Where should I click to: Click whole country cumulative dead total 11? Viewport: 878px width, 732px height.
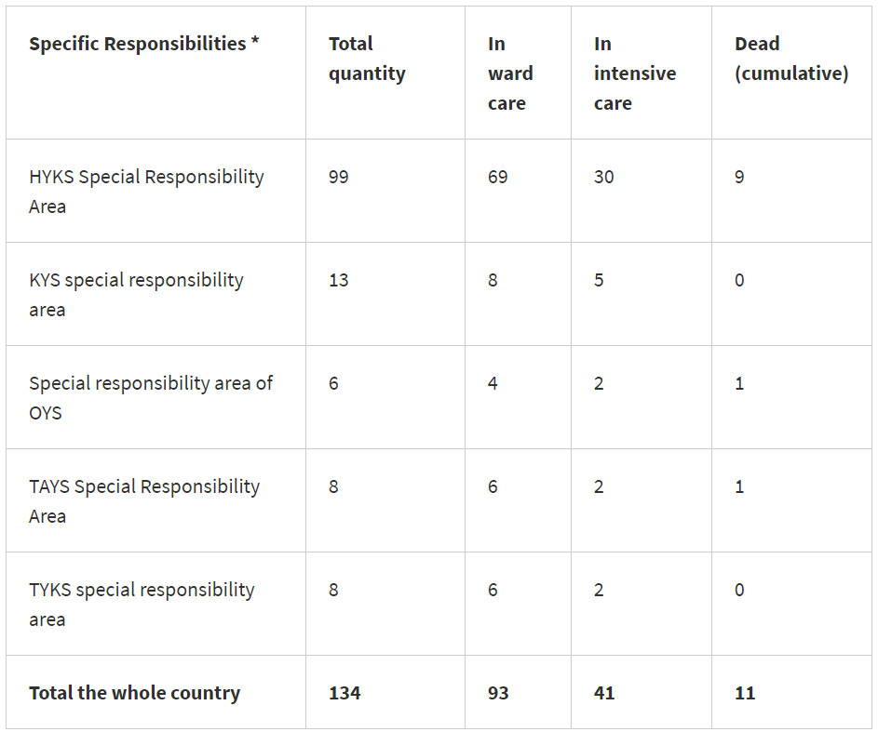(745, 693)
